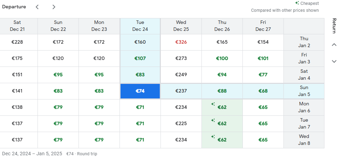Choose the red €326 fare on Dec 25
This screenshot has width=338, height=157.
coord(181,42)
